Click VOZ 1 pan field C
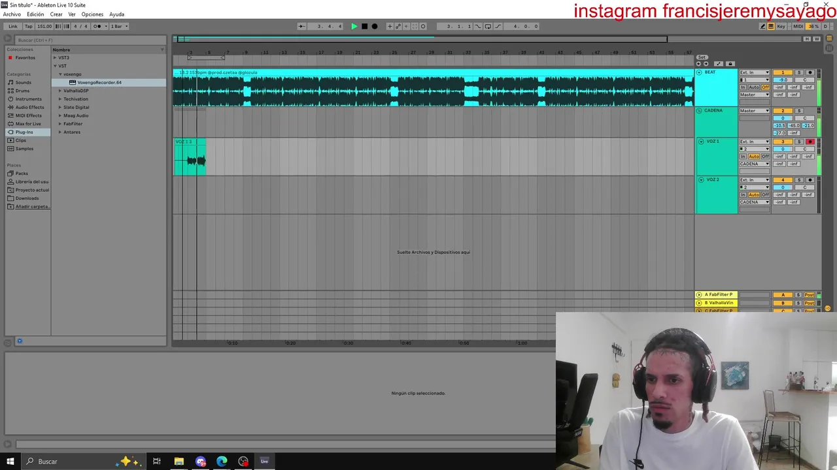Image resolution: width=837 pixels, height=470 pixels. [804, 149]
